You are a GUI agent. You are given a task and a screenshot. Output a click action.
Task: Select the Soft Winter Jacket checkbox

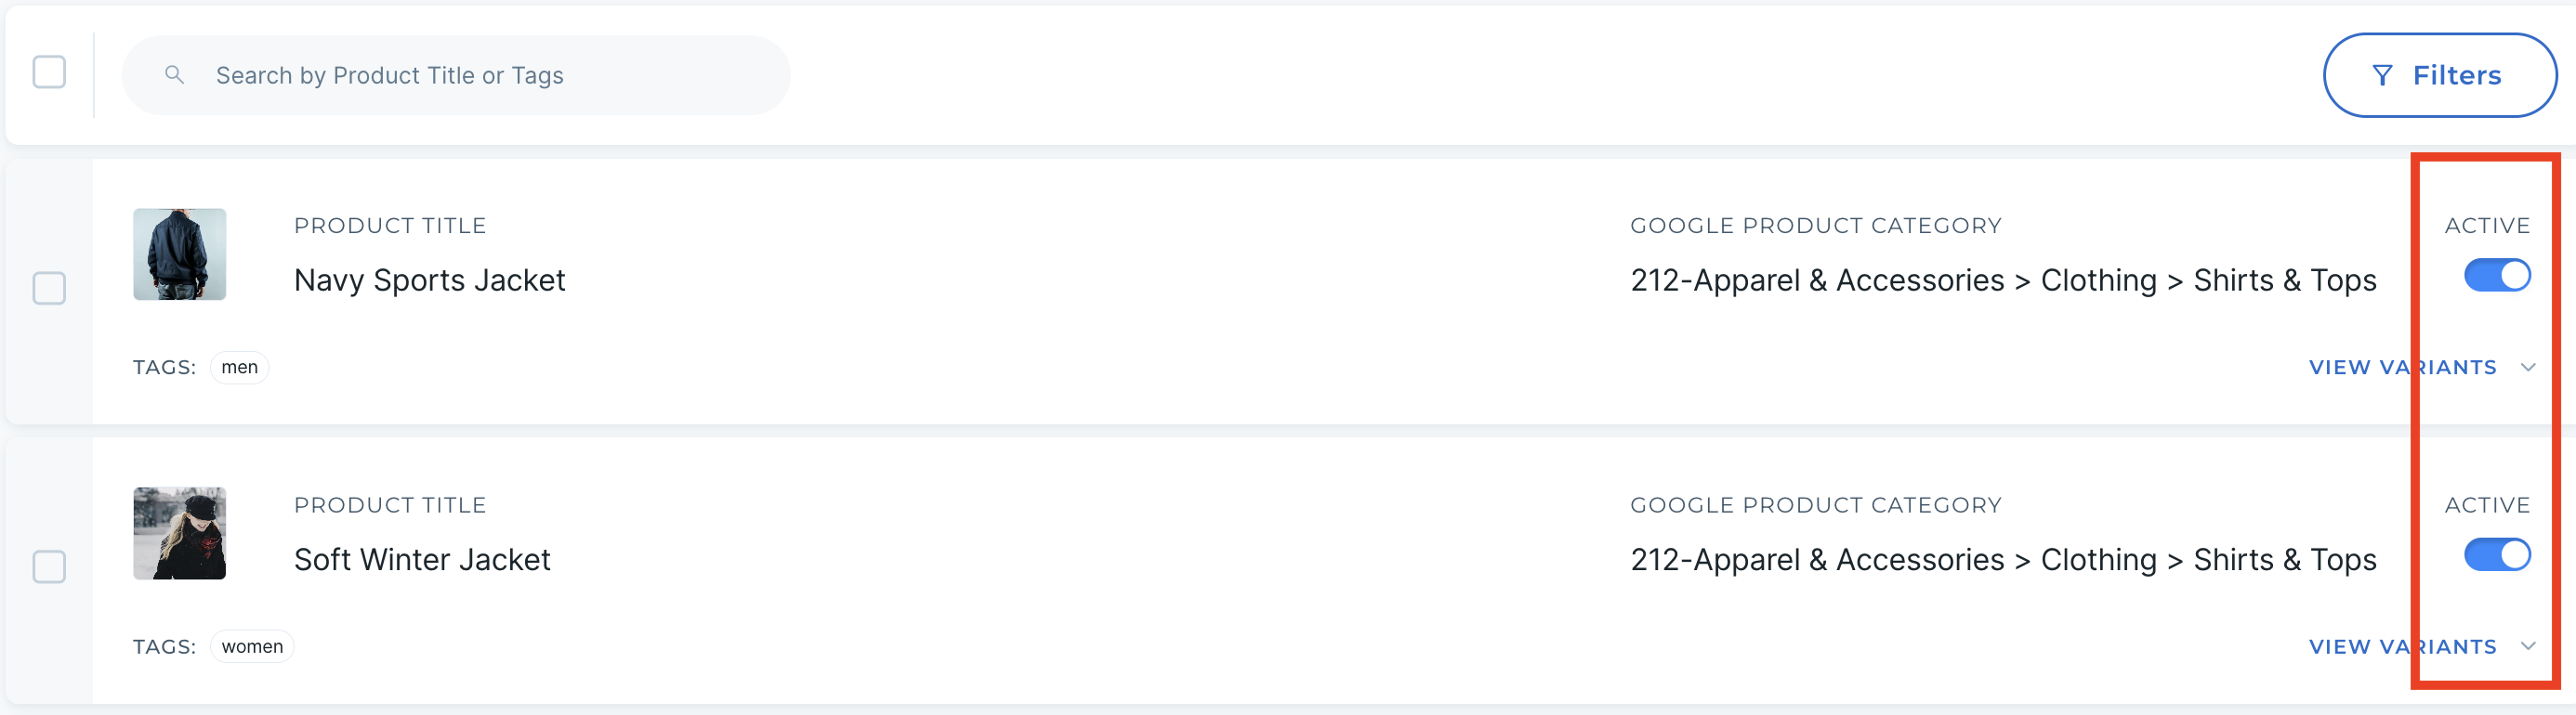pos(49,567)
